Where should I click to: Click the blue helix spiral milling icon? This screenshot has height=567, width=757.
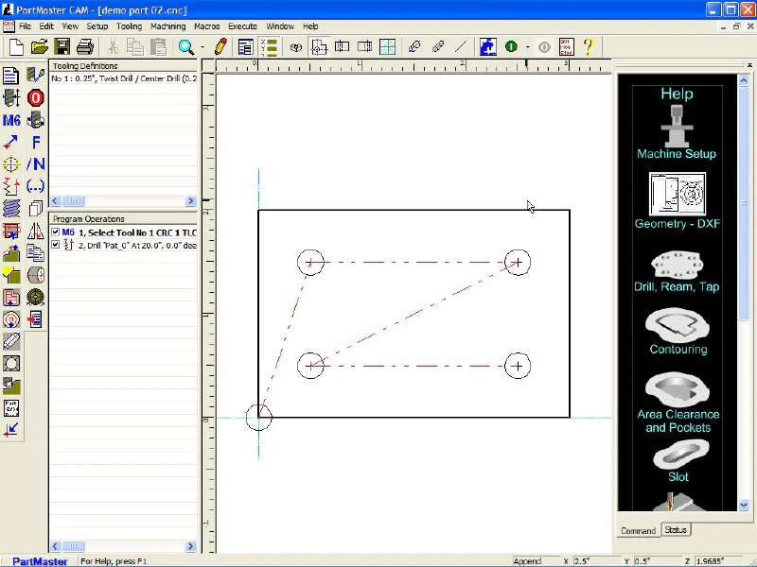(11, 208)
